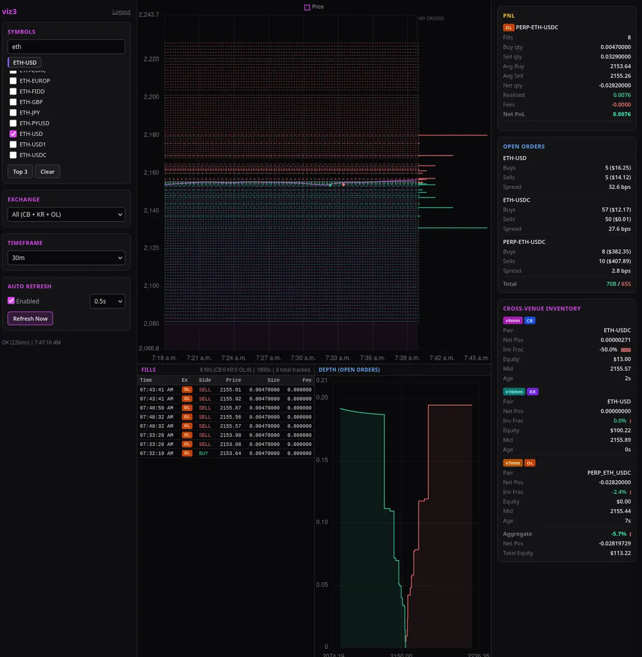
Task: Remove the ETH-USD selected symbol tag
Action: pyautogui.click(x=25, y=62)
